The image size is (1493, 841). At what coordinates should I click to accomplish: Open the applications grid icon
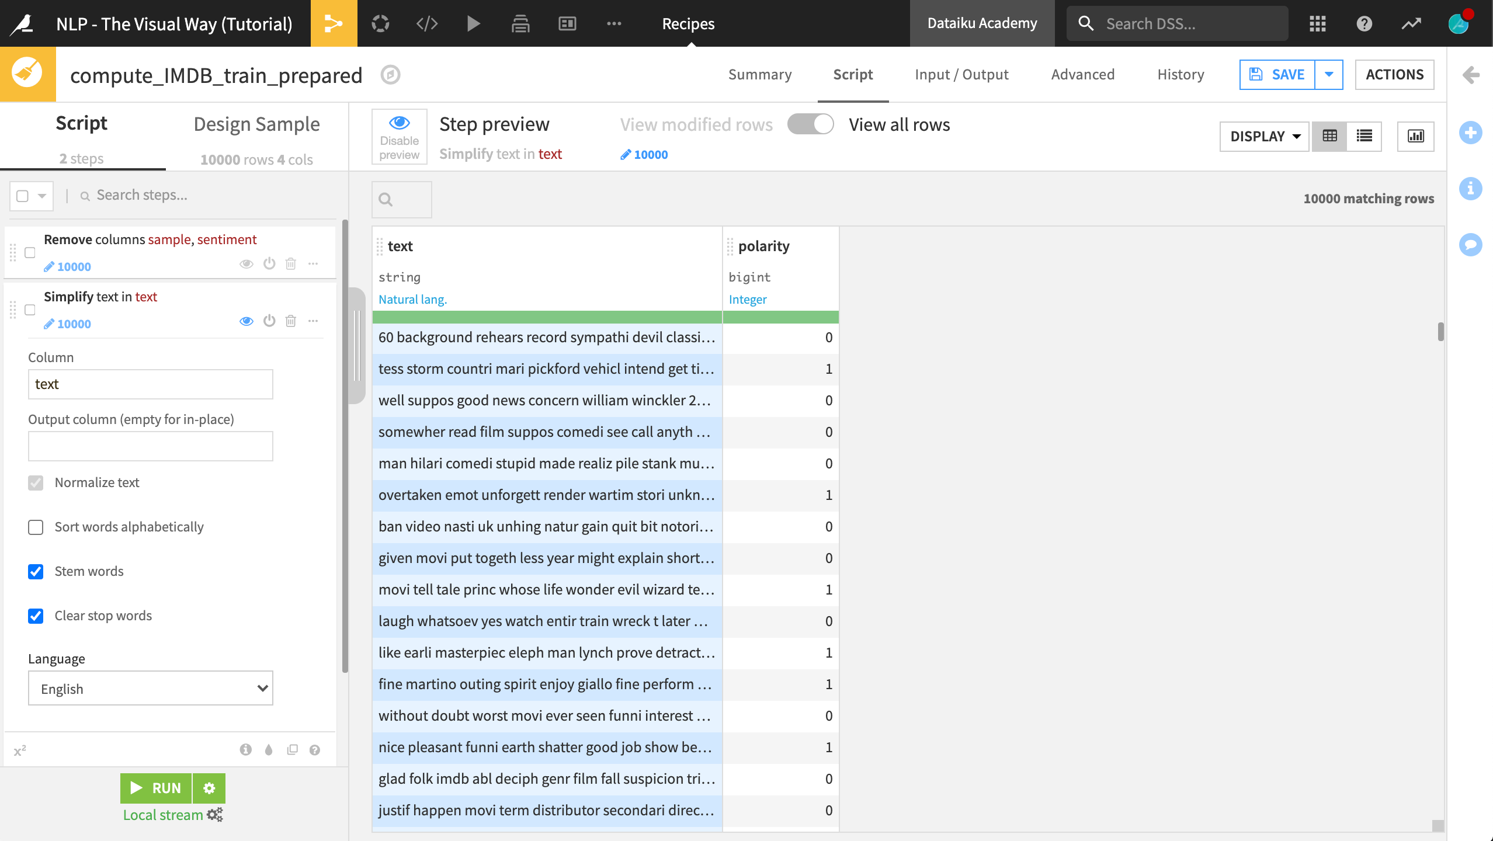coord(1317,23)
